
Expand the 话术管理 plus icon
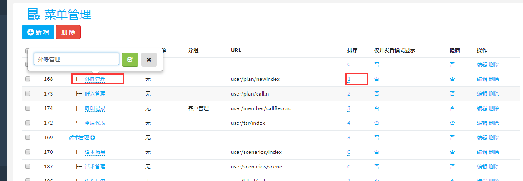click(x=93, y=138)
